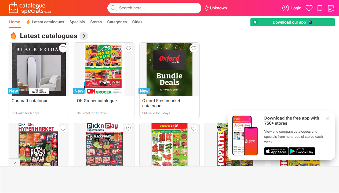Click the location pin icon beside Unknown
This screenshot has width=339, height=193.
[x=207, y=8]
